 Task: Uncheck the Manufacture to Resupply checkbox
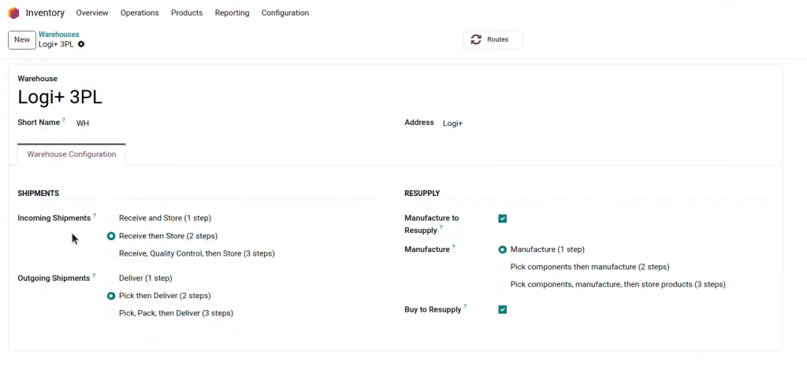[x=502, y=219]
